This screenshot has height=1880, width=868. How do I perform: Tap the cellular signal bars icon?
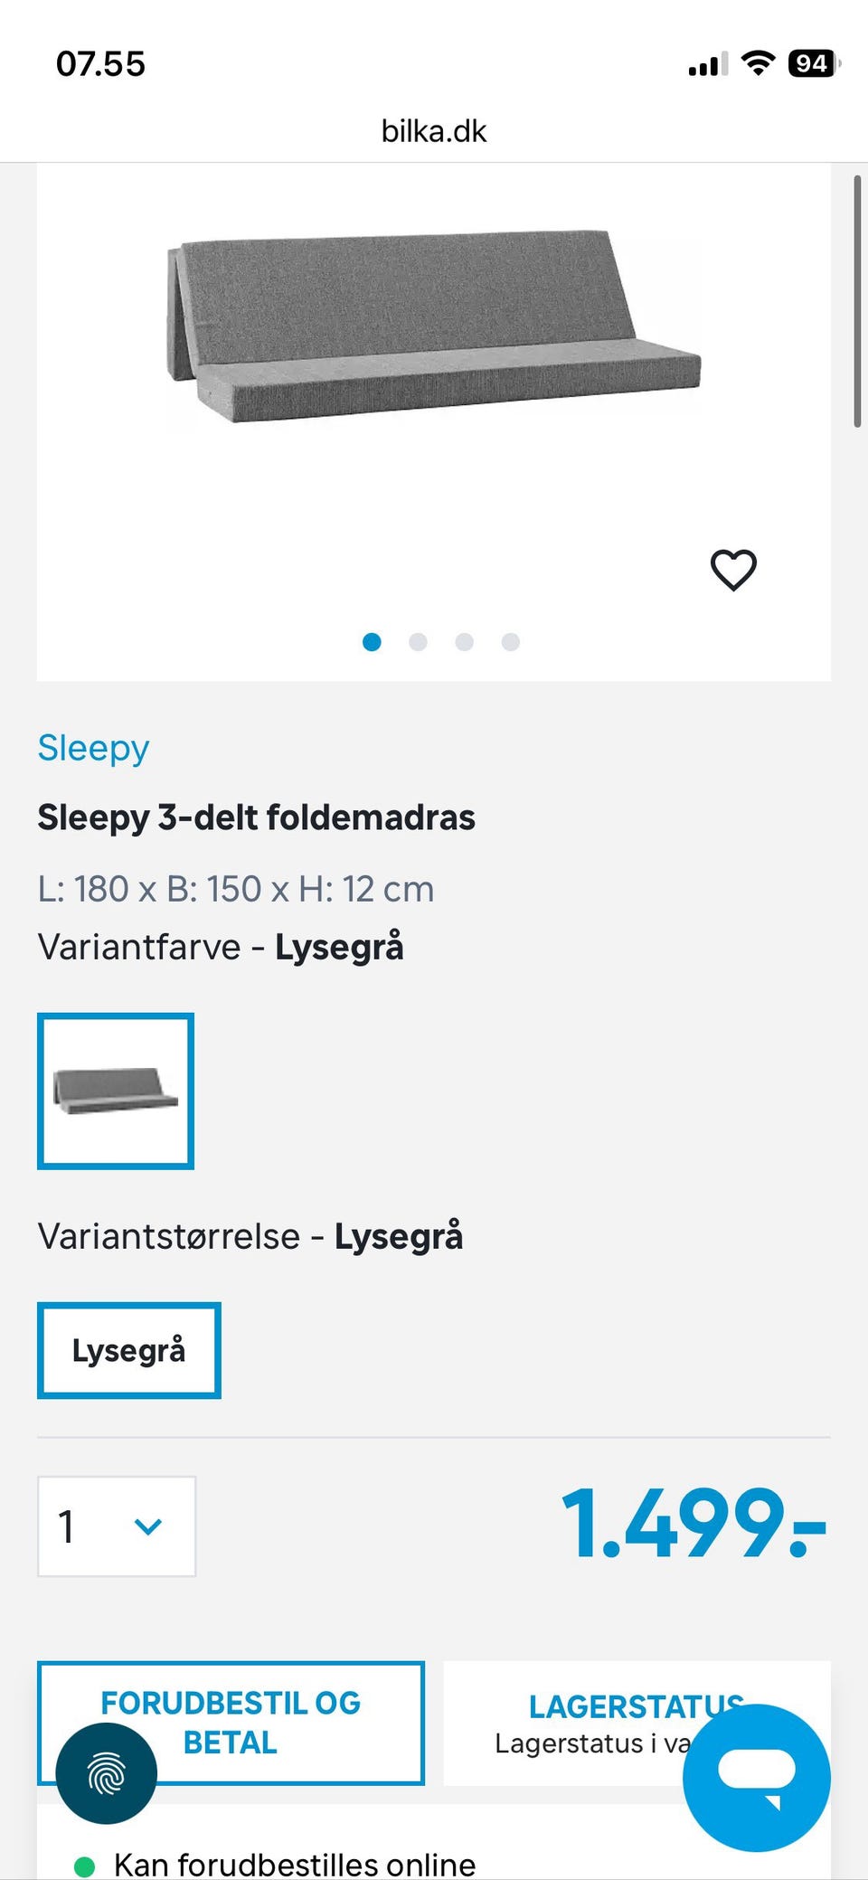(707, 65)
